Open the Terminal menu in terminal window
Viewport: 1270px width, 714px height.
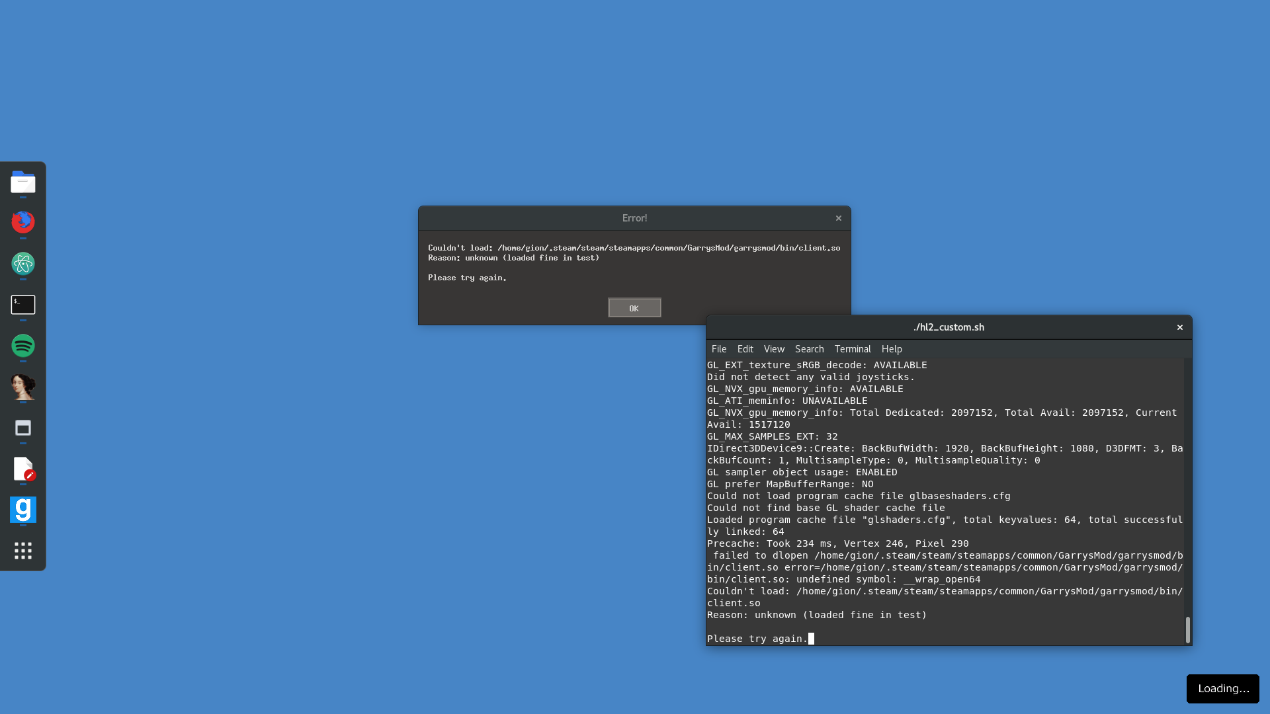(853, 349)
